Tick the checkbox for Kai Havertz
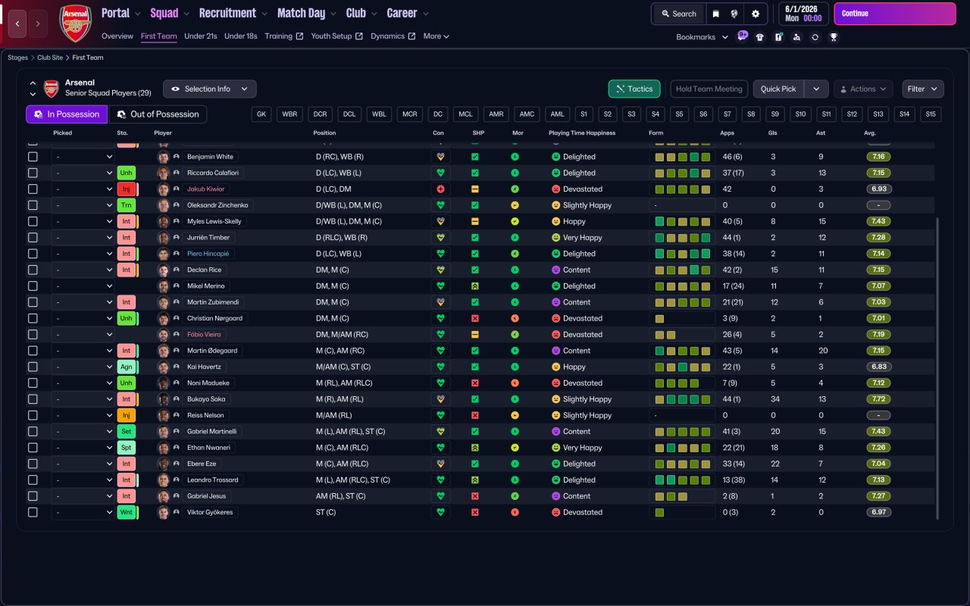The image size is (970, 606). tap(33, 367)
